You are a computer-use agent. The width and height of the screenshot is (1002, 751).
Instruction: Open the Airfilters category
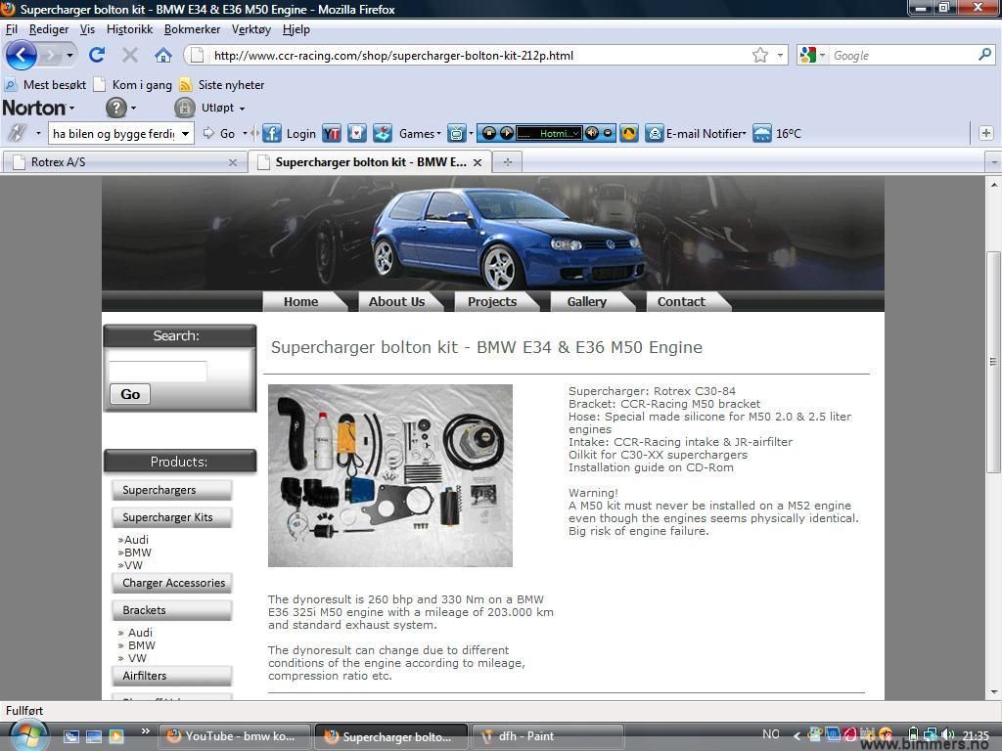pos(171,676)
